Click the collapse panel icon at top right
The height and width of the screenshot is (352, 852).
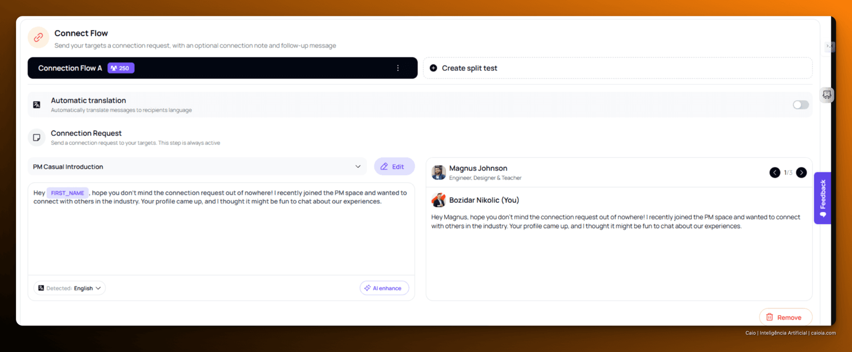[x=829, y=46]
